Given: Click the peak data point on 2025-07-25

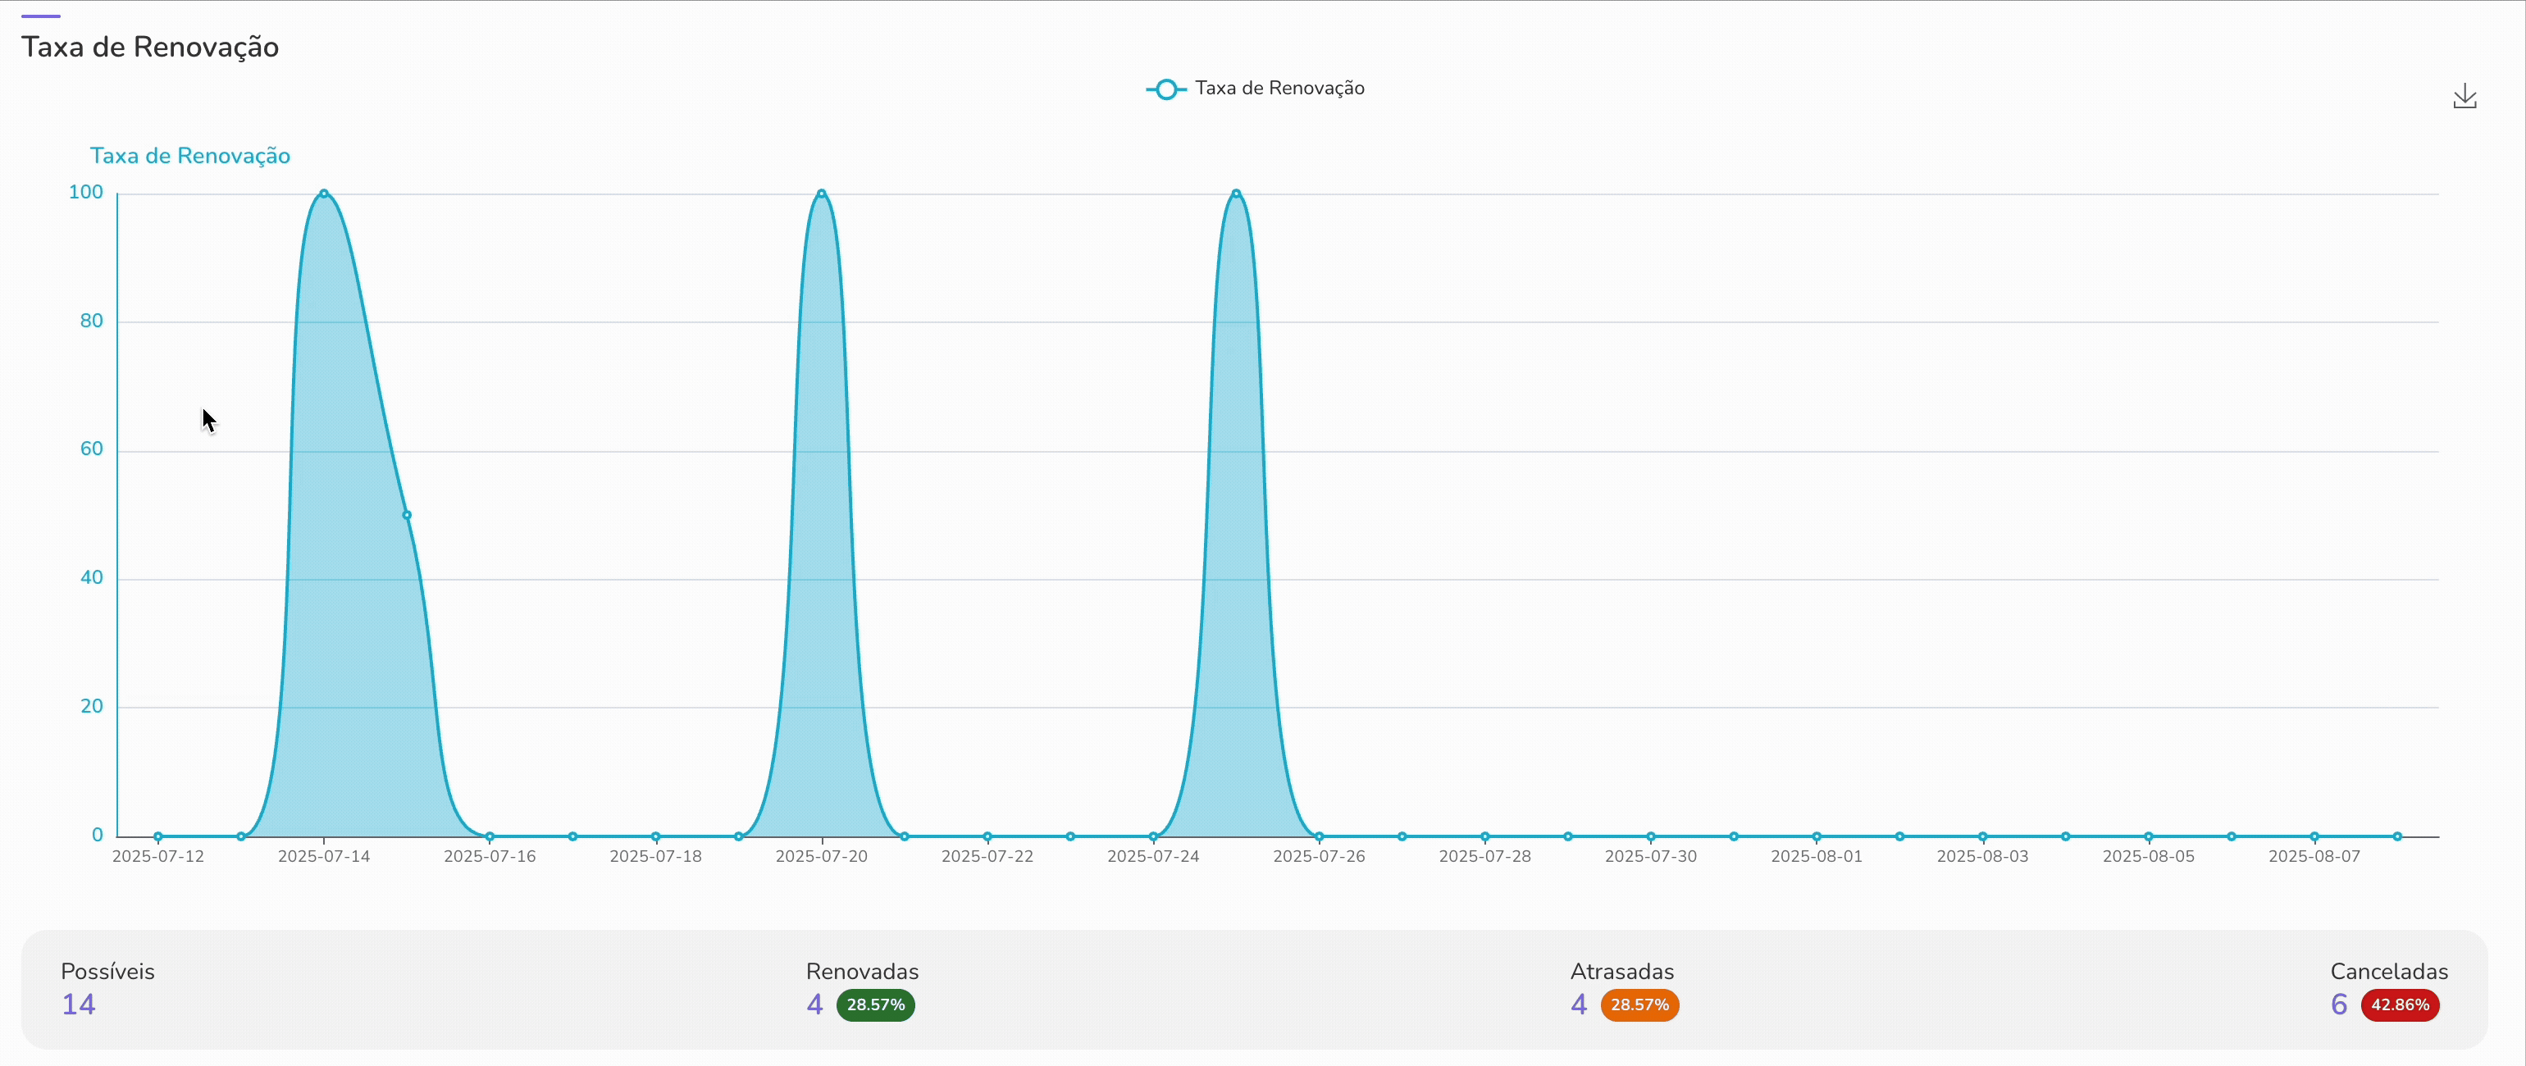Looking at the screenshot, I should click(1236, 194).
